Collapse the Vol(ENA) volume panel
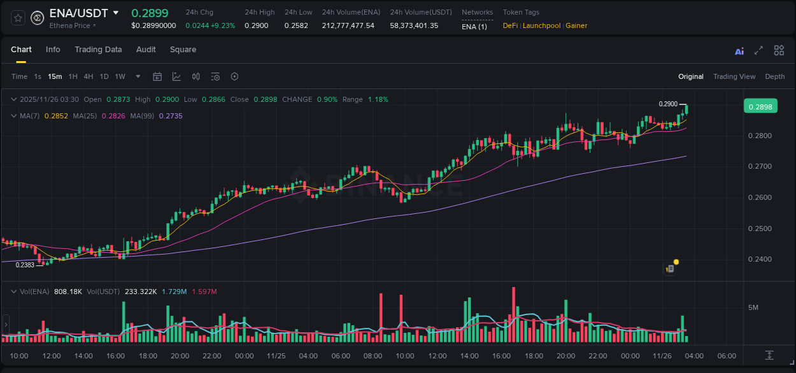Image resolution: width=796 pixels, height=373 pixels. pos(13,292)
